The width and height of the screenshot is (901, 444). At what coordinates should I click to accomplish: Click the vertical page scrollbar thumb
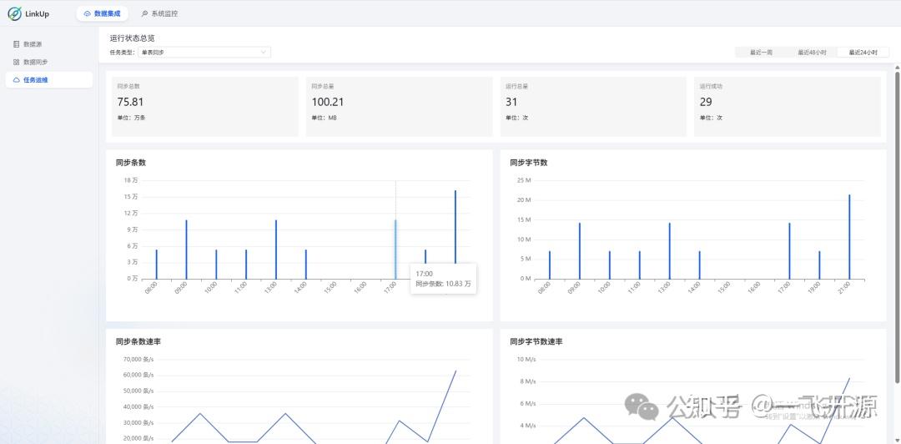point(897,226)
